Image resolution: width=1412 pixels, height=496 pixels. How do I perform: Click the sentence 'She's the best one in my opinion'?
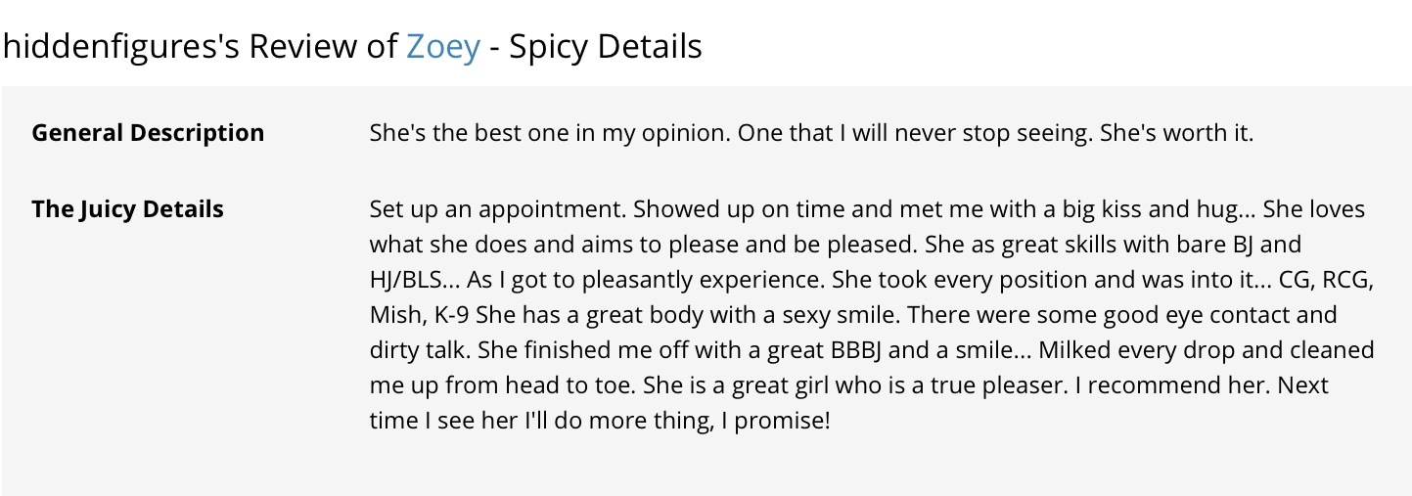click(x=550, y=133)
